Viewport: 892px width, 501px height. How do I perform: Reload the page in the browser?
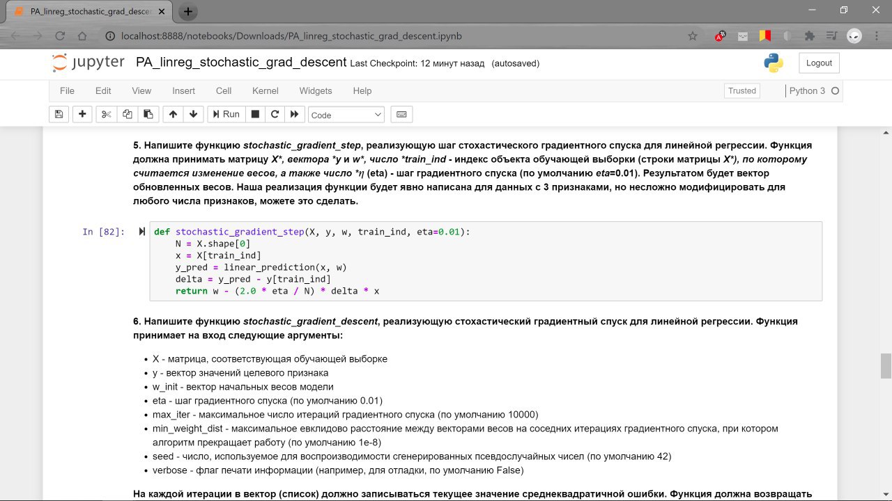pyautogui.click(x=60, y=36)
